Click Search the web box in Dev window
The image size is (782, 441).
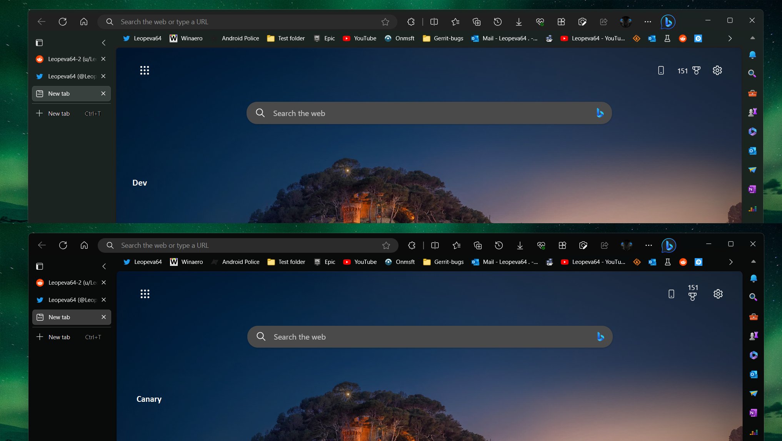[x=429, y=113]
